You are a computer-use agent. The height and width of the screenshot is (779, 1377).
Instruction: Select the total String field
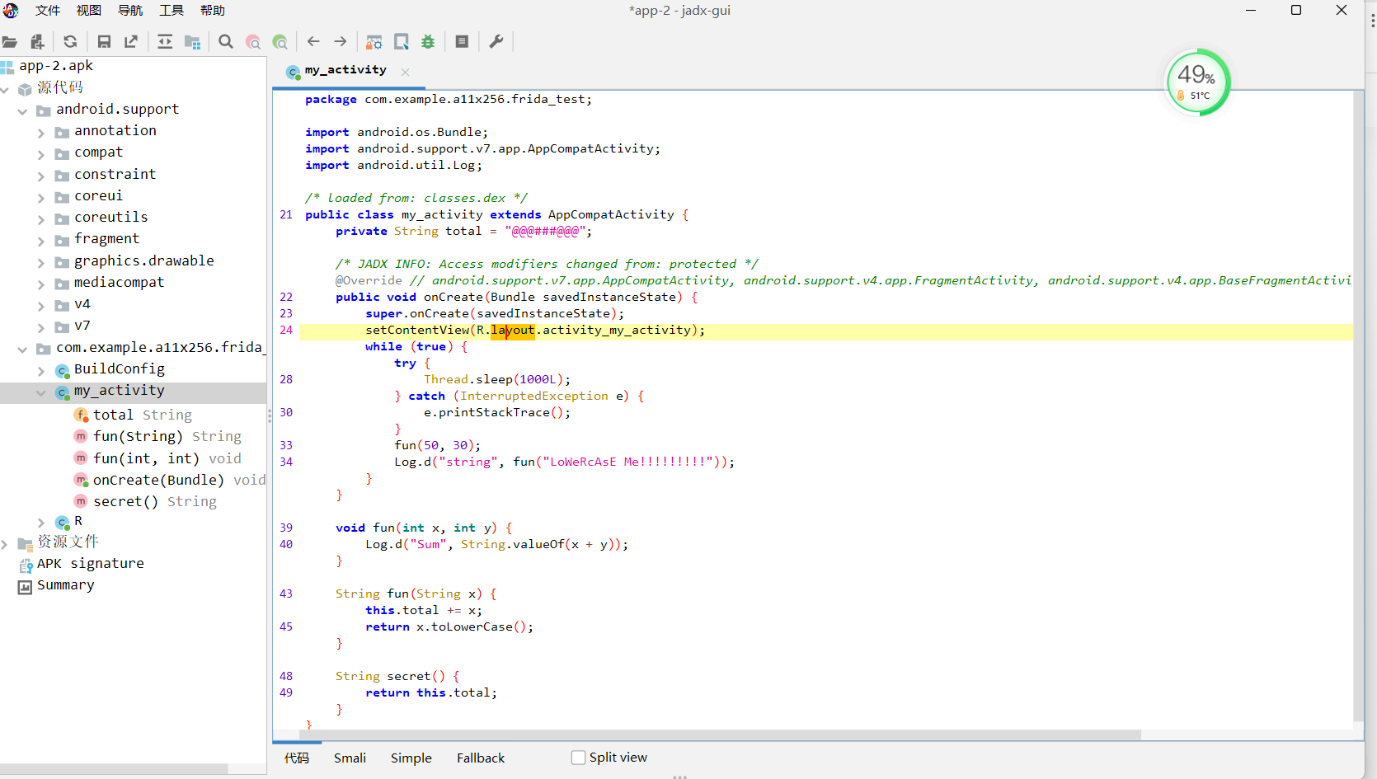click(142, 415)
